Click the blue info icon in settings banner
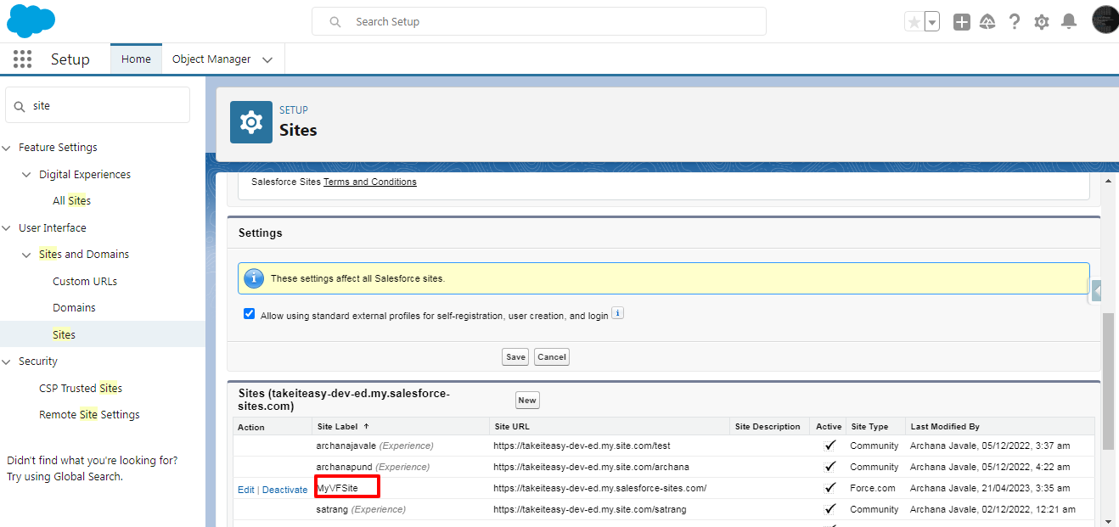Screen dimensions: 1119x527 tap(254, 278)
